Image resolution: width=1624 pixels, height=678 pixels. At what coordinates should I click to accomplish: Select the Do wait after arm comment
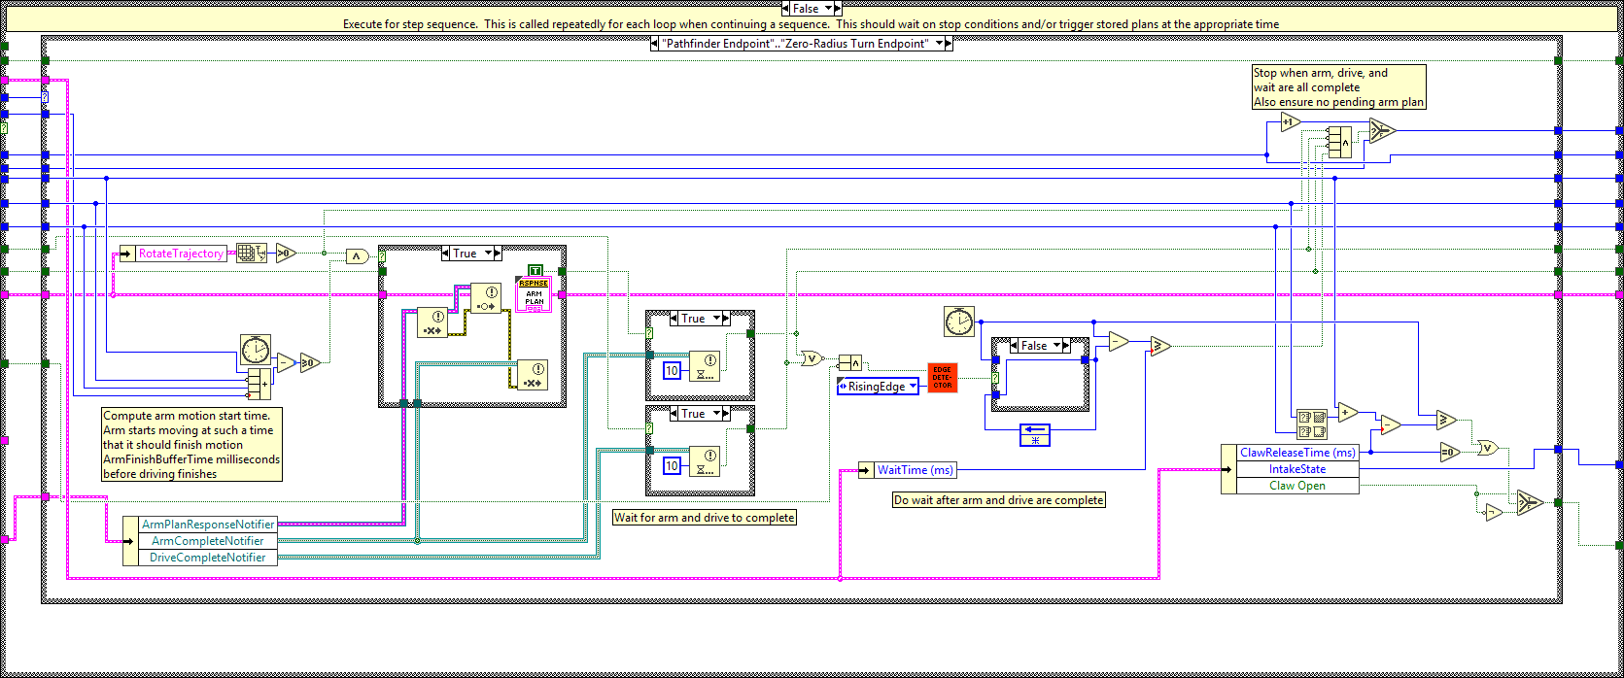[999, 500]
